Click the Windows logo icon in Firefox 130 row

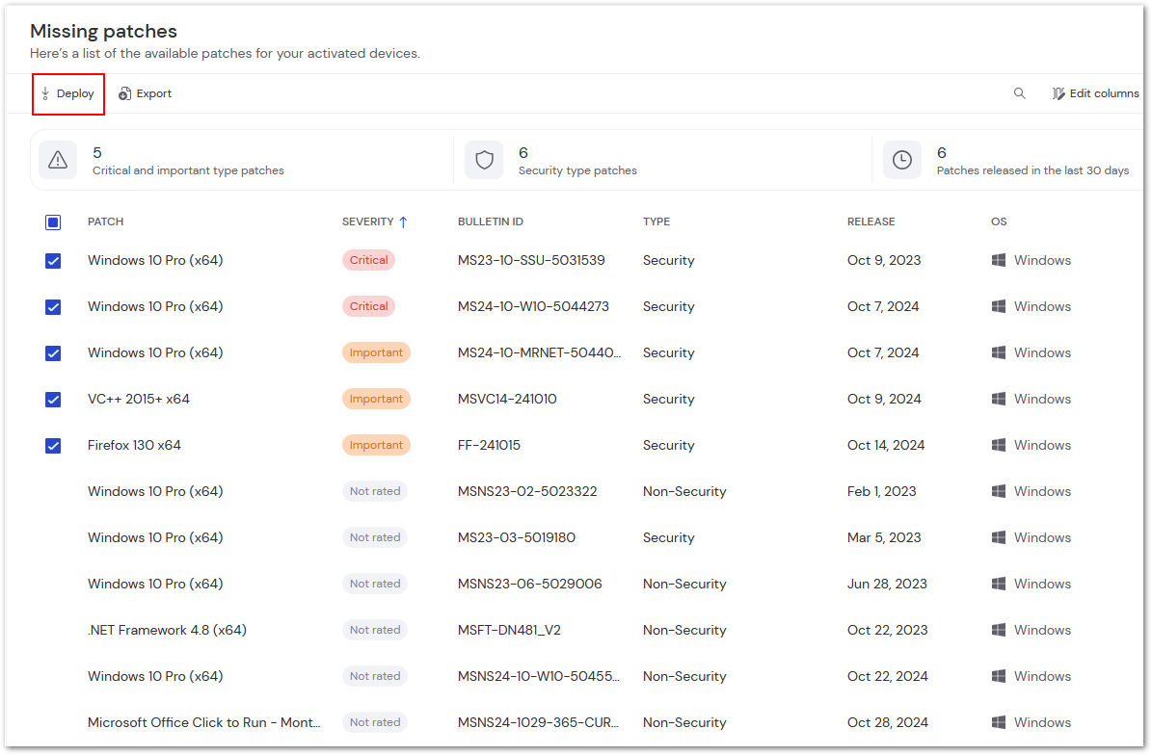(999, 444)
